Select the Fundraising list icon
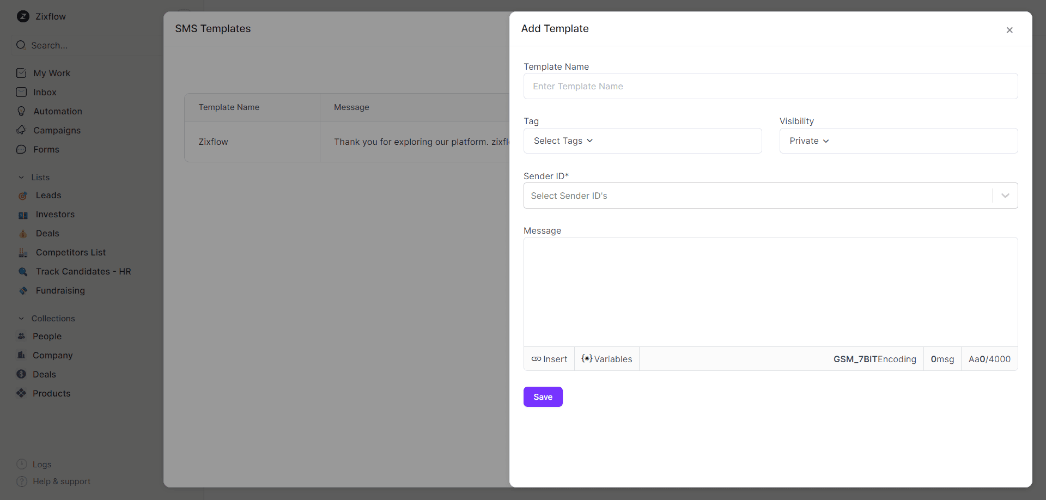This screenshot has width=1046, height=500. tap(23, 290)
